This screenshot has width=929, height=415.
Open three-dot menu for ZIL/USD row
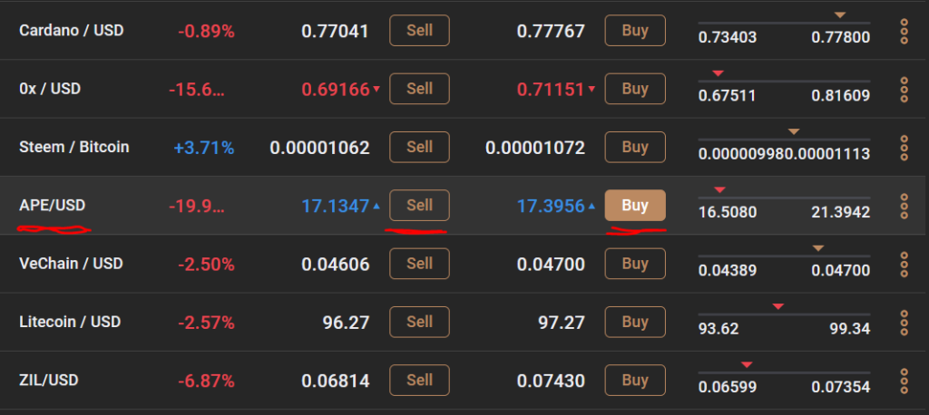tap(905, 381)
